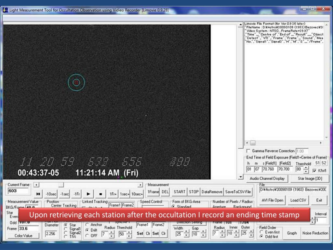Increase the exposure Threshold value of 80

(306, 168)
